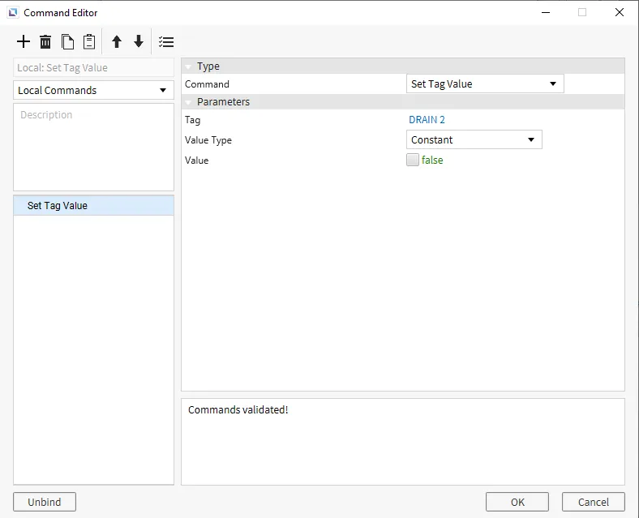Validate commands using the checklist icon
The height and width of the screenshot is (518, 639).
(166, 42)
